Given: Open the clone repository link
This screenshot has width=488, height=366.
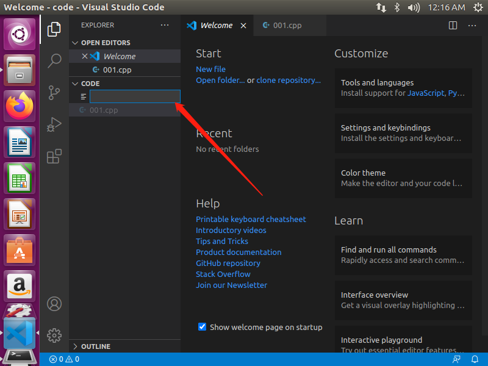Looking at the screenshot, I should pos(289,80).
